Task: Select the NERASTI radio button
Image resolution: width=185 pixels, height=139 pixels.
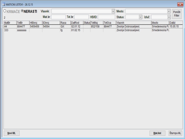Action: (x=23, y=11)
